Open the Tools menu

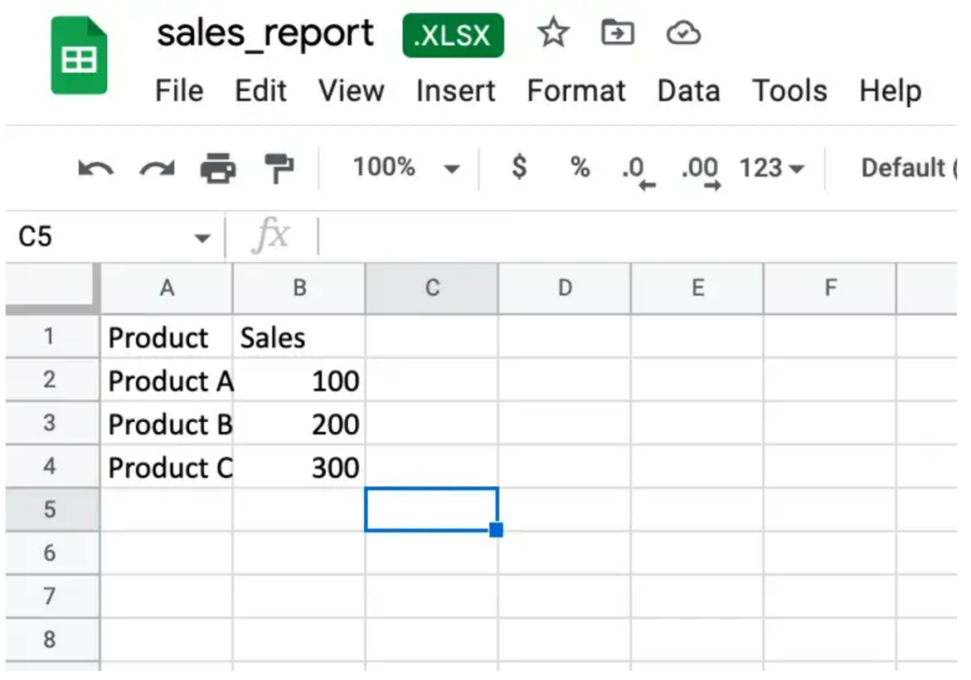[x=789, y=91]
